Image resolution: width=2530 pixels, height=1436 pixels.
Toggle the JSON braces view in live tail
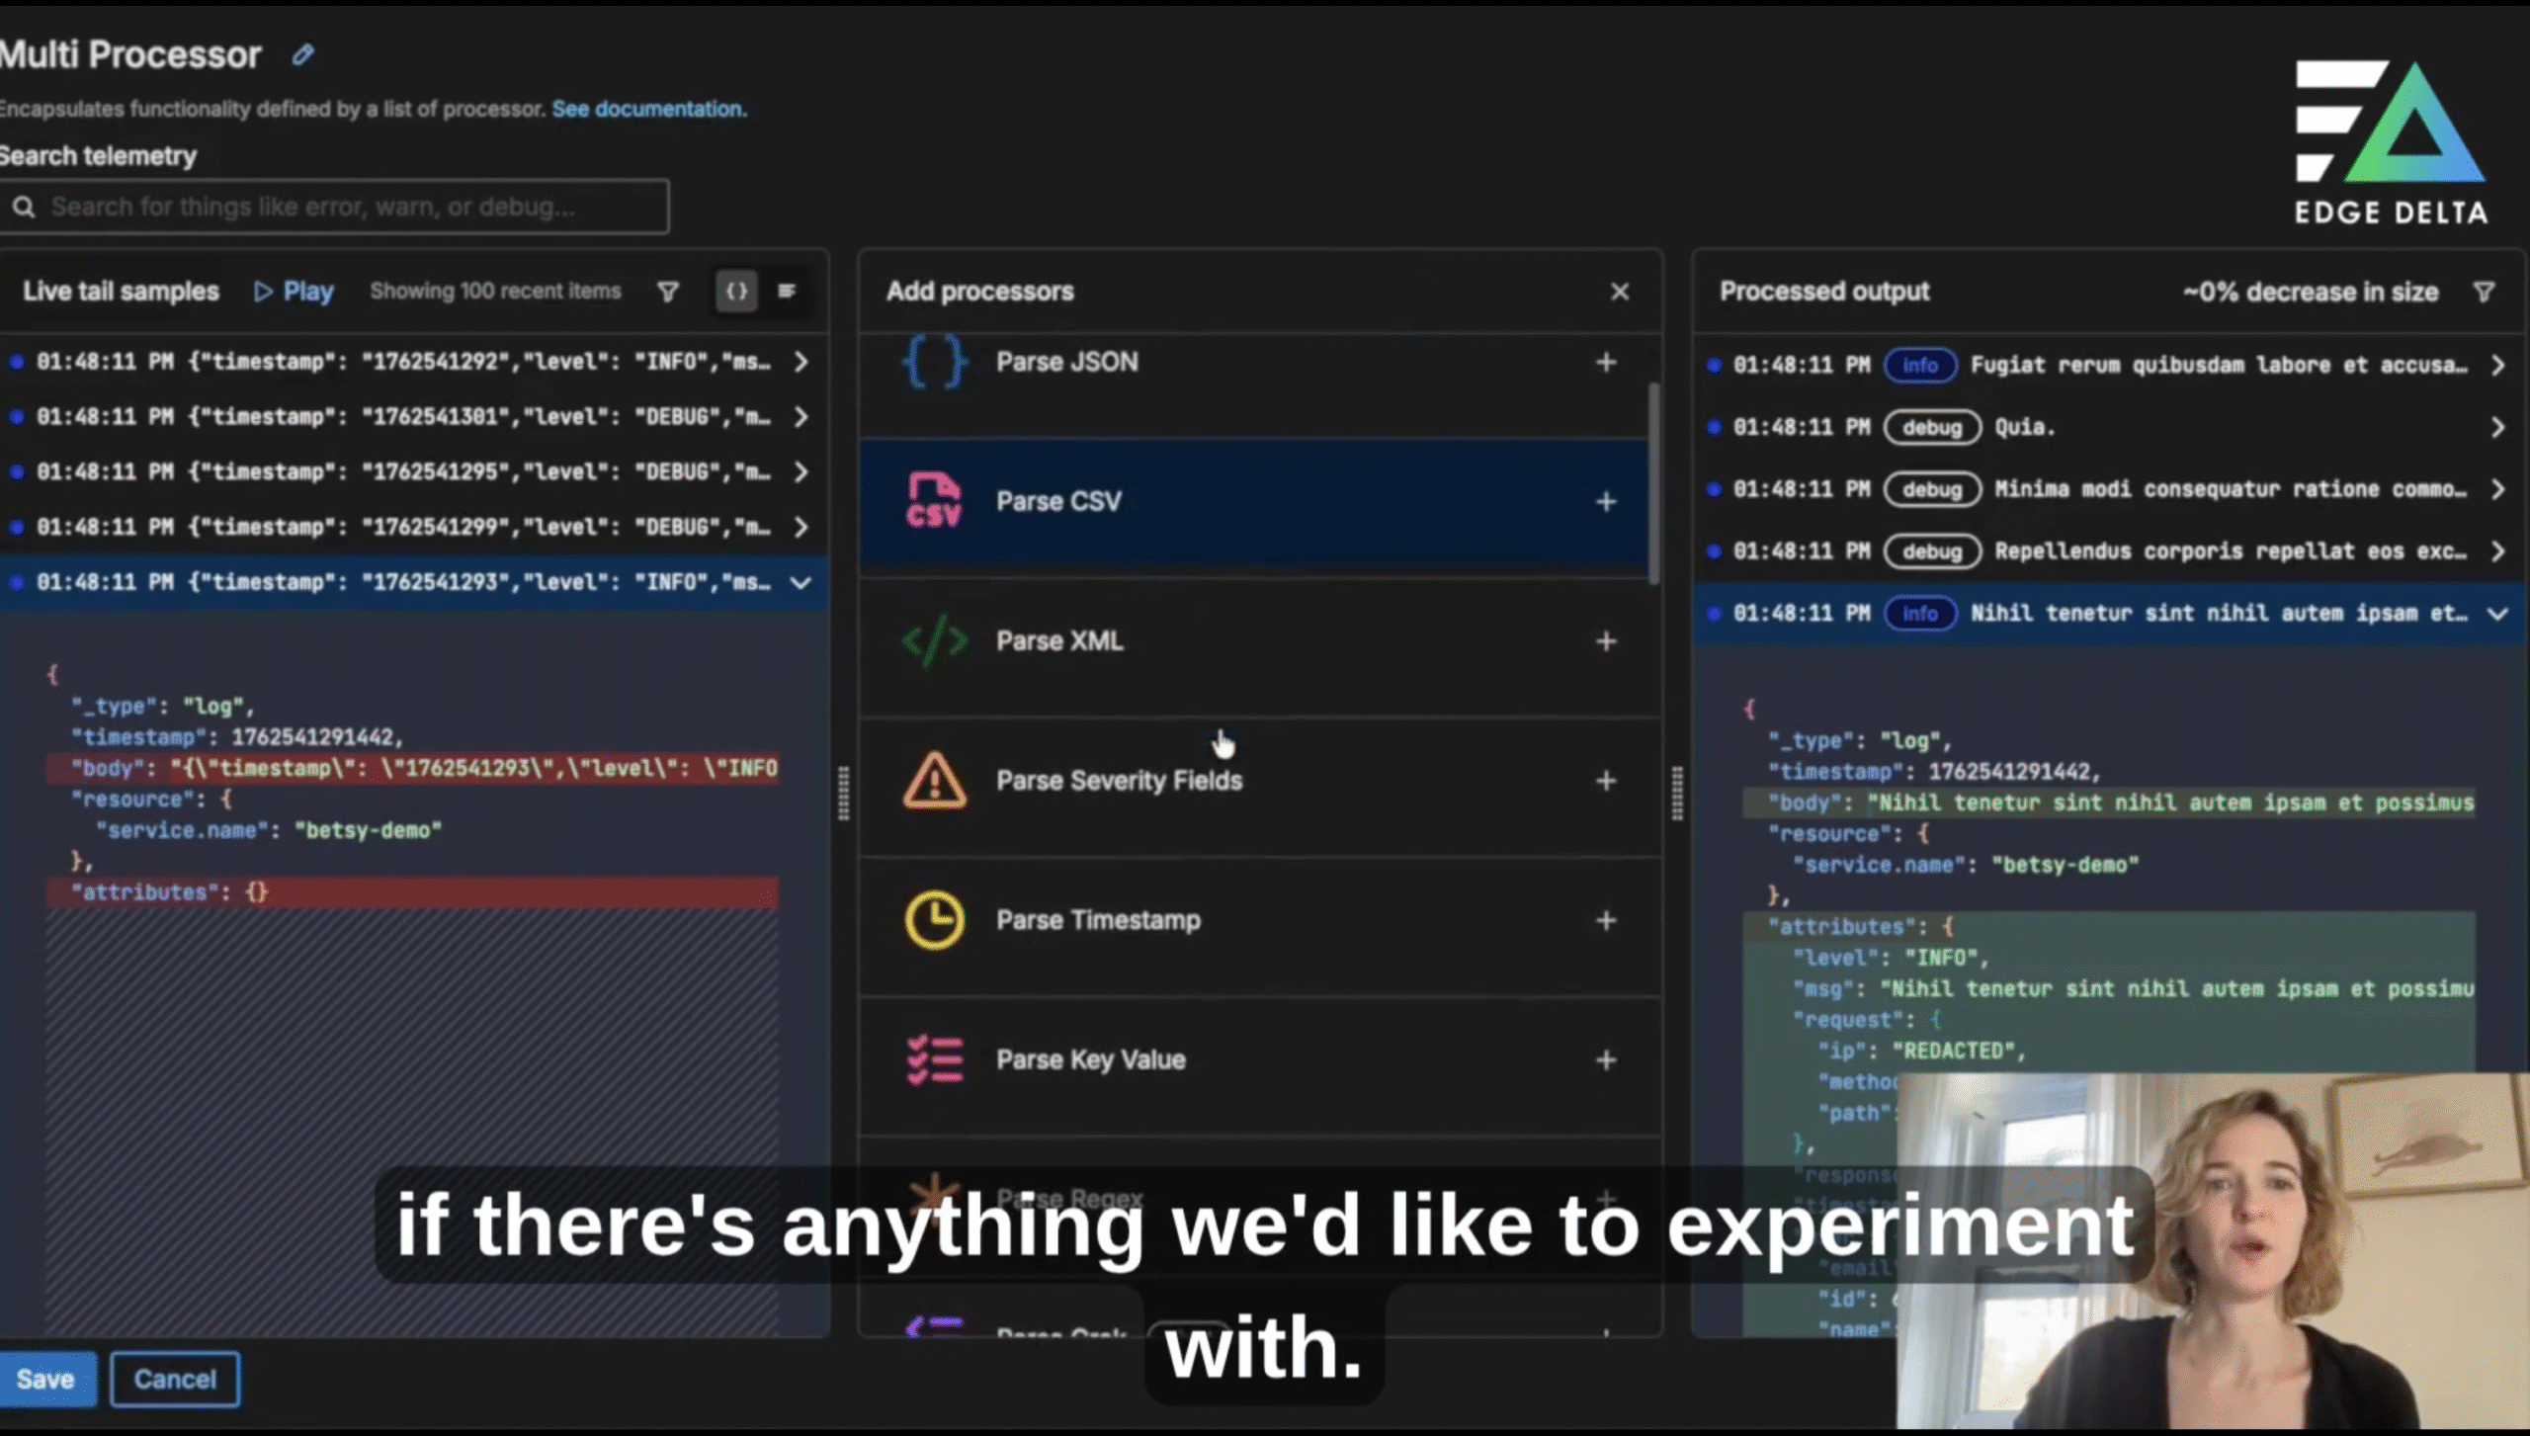point(736,292)
